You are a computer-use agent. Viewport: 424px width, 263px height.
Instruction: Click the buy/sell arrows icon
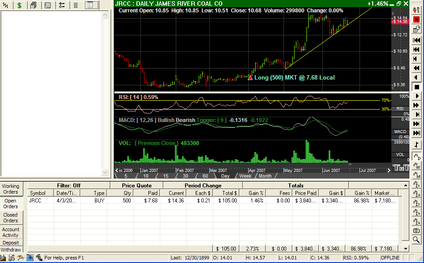coord(416,10)
